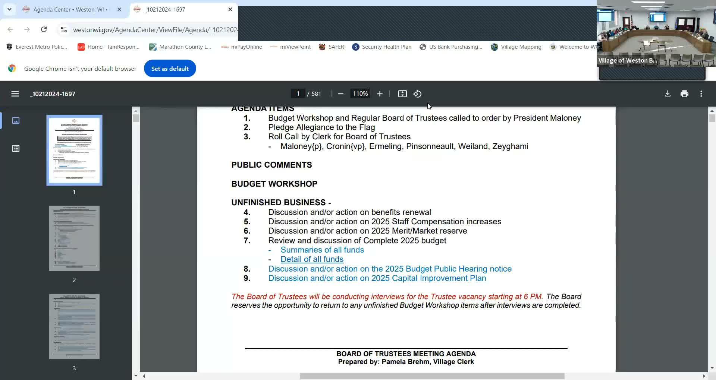Open Marathon County bookmark
This screenshot has width=716, height=380.
click(x=180, y=47)
